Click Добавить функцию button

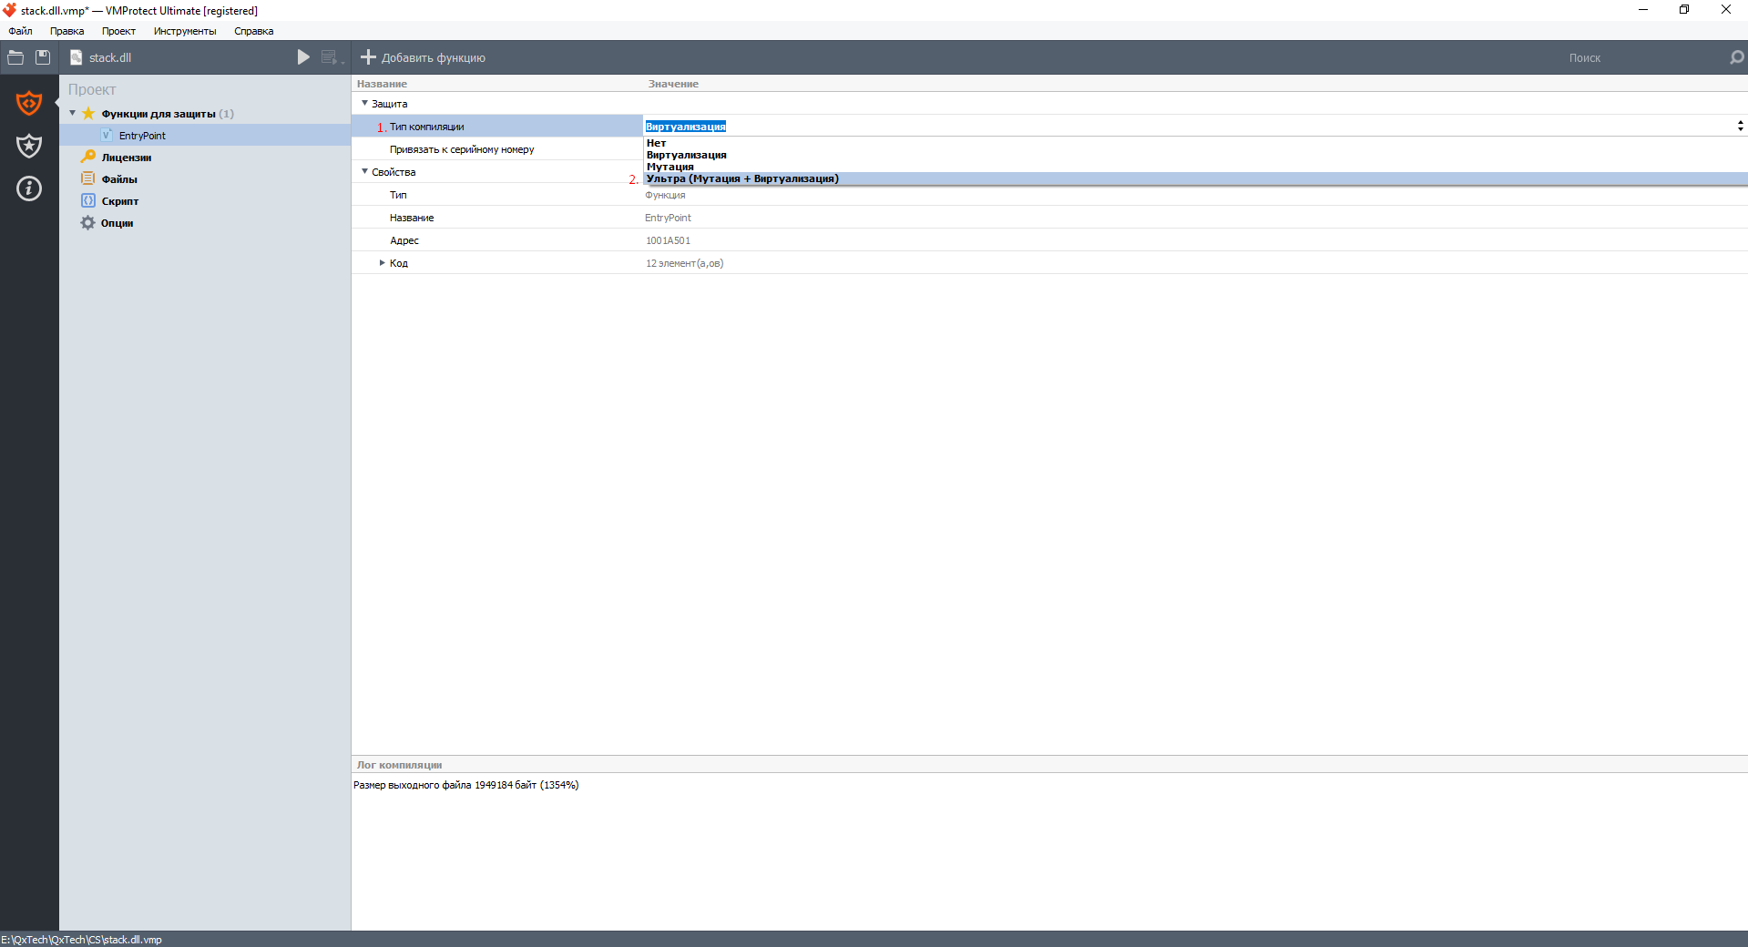coord(423,57)
